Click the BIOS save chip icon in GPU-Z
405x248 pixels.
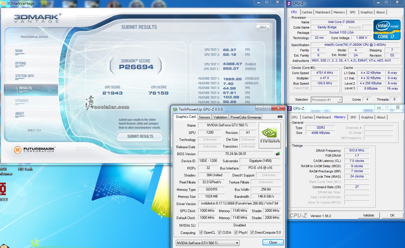tap(278, 153)
